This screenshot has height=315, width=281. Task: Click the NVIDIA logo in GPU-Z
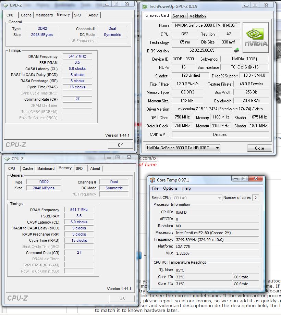(256, 37)
